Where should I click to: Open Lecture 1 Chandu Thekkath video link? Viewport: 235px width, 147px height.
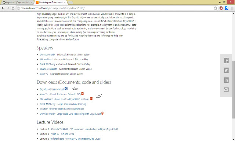[84, 129]
